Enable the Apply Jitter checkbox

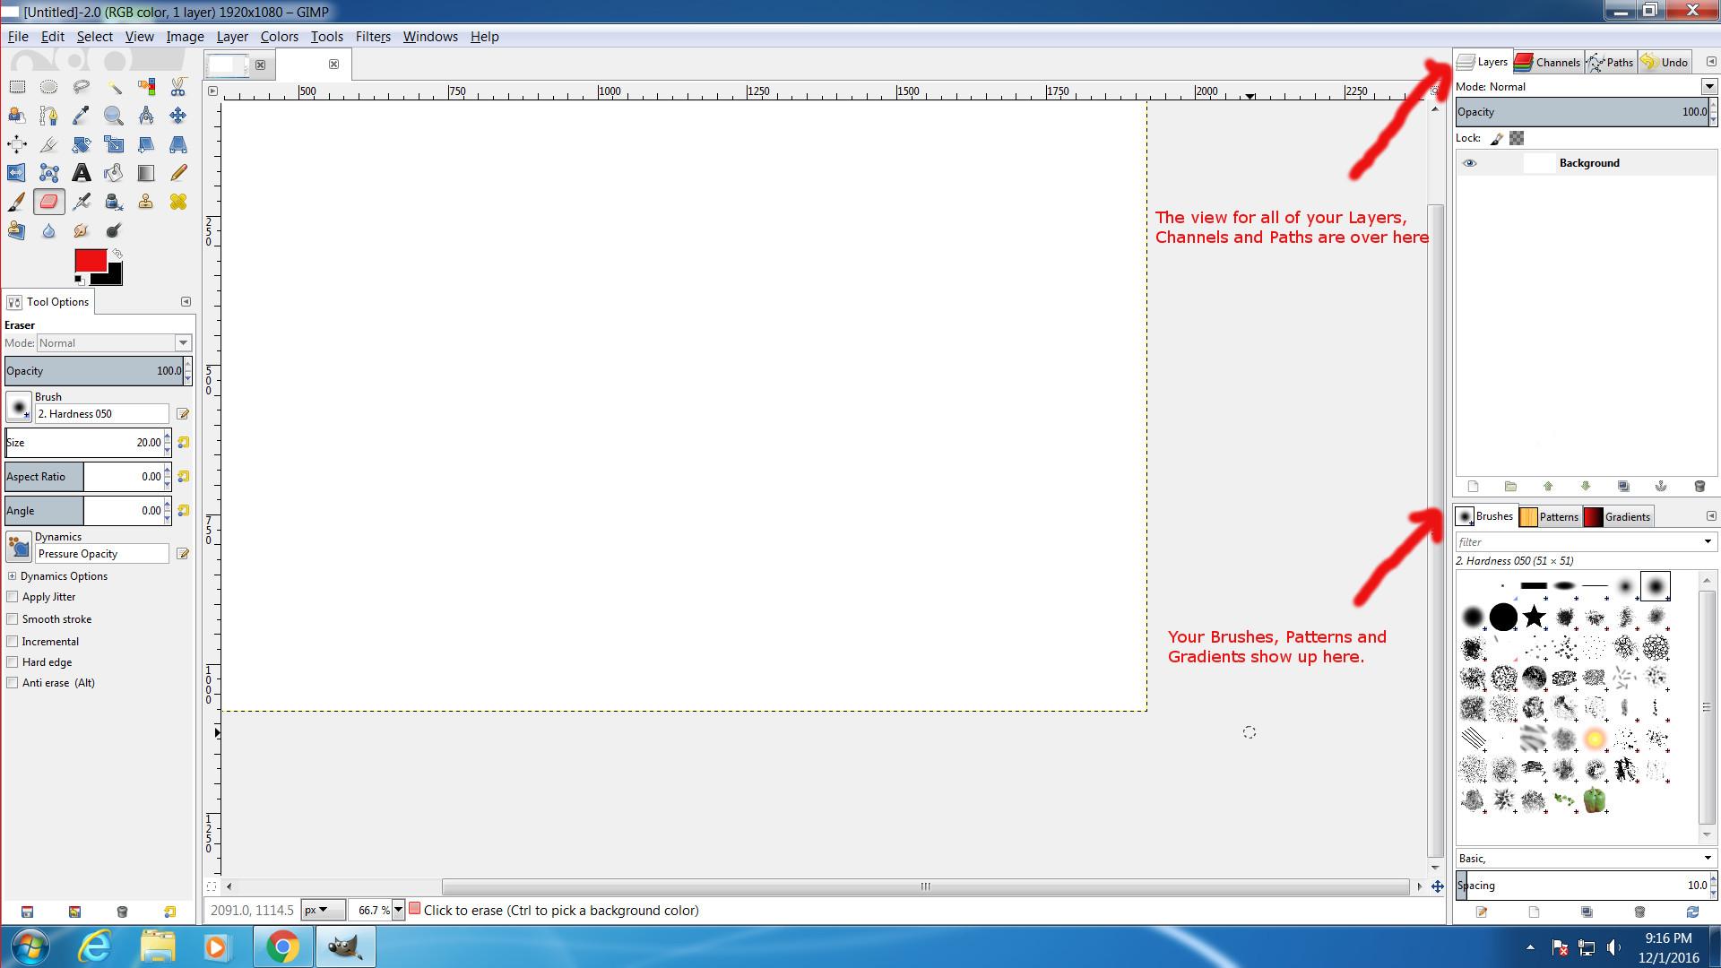pos(13,597)
